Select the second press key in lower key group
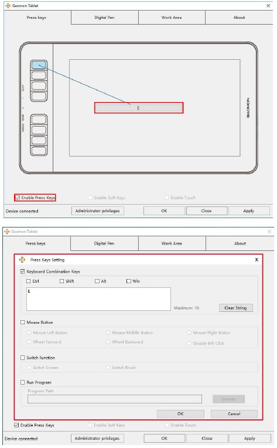This screenshot has height=448, width=277. click(x=39, y=130)
